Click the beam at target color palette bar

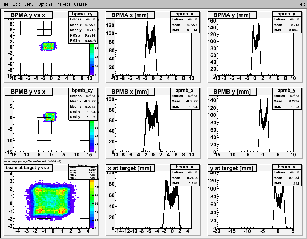(x=92, y=204)
